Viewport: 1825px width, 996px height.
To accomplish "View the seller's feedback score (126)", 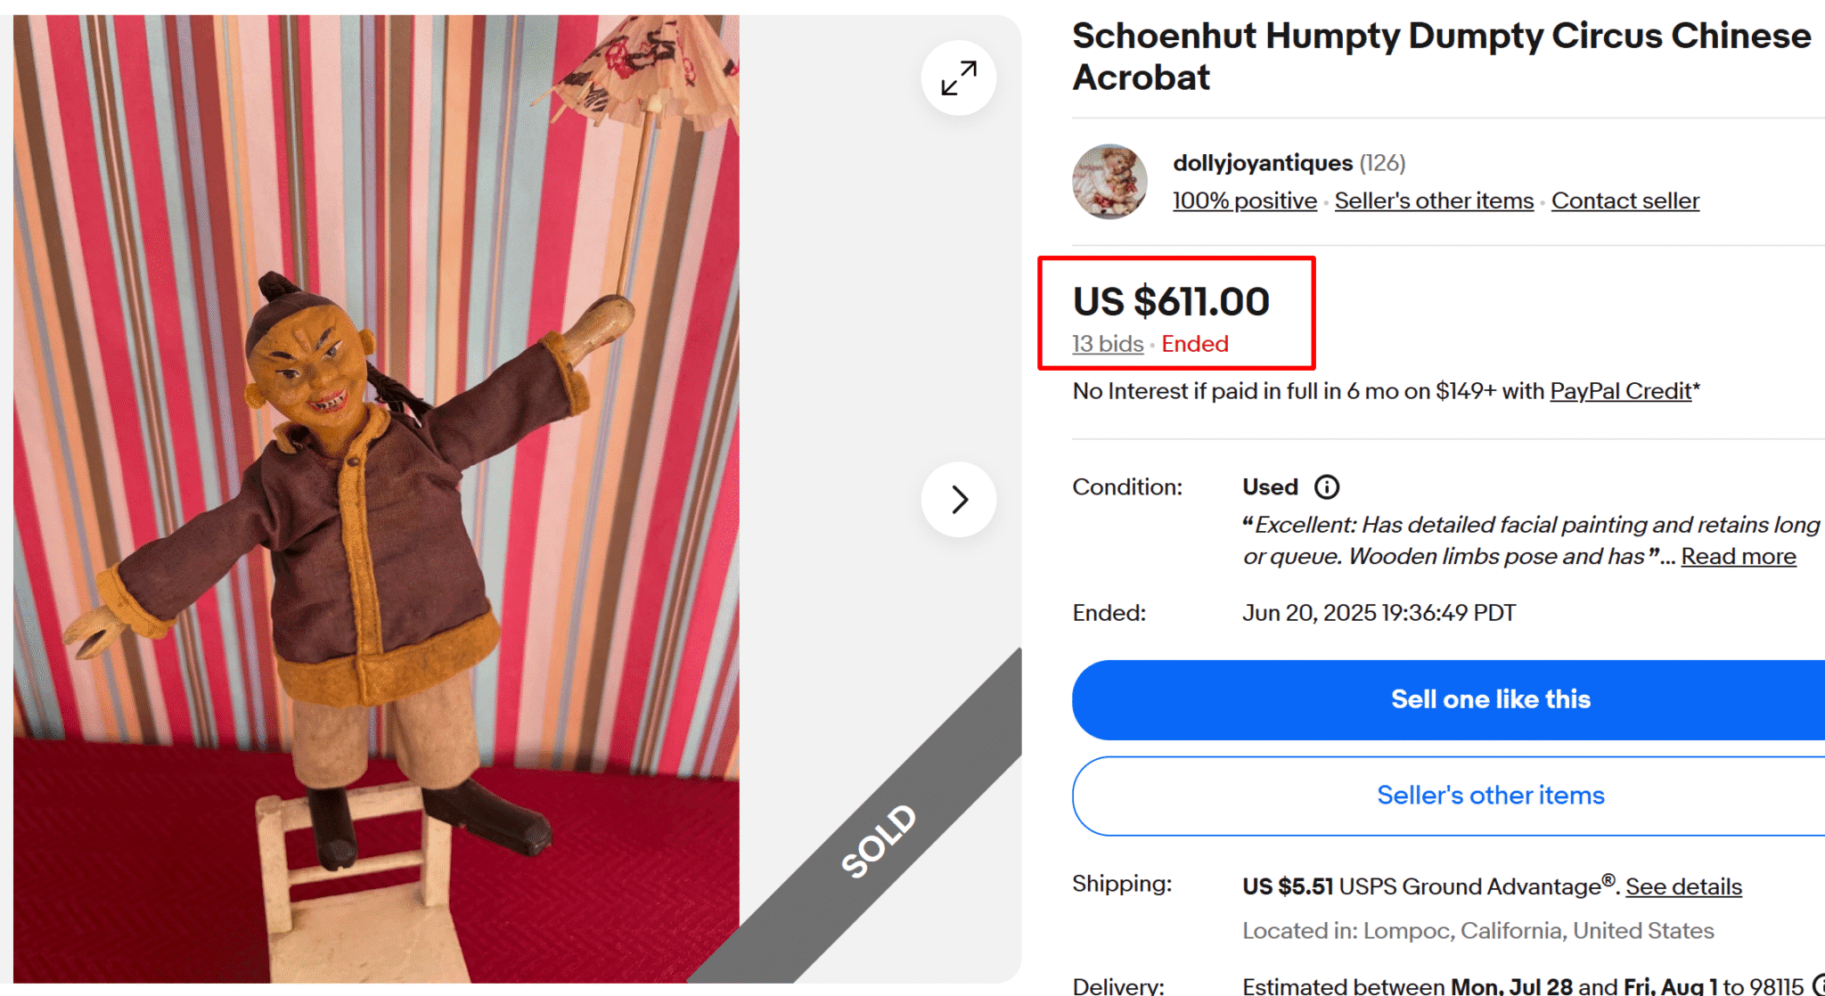I will click(1383, 163).
